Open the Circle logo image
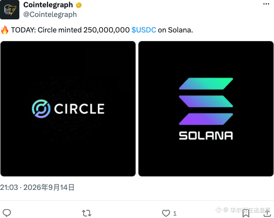The height and width of the screenshot is (218, 274). (68, 109)
